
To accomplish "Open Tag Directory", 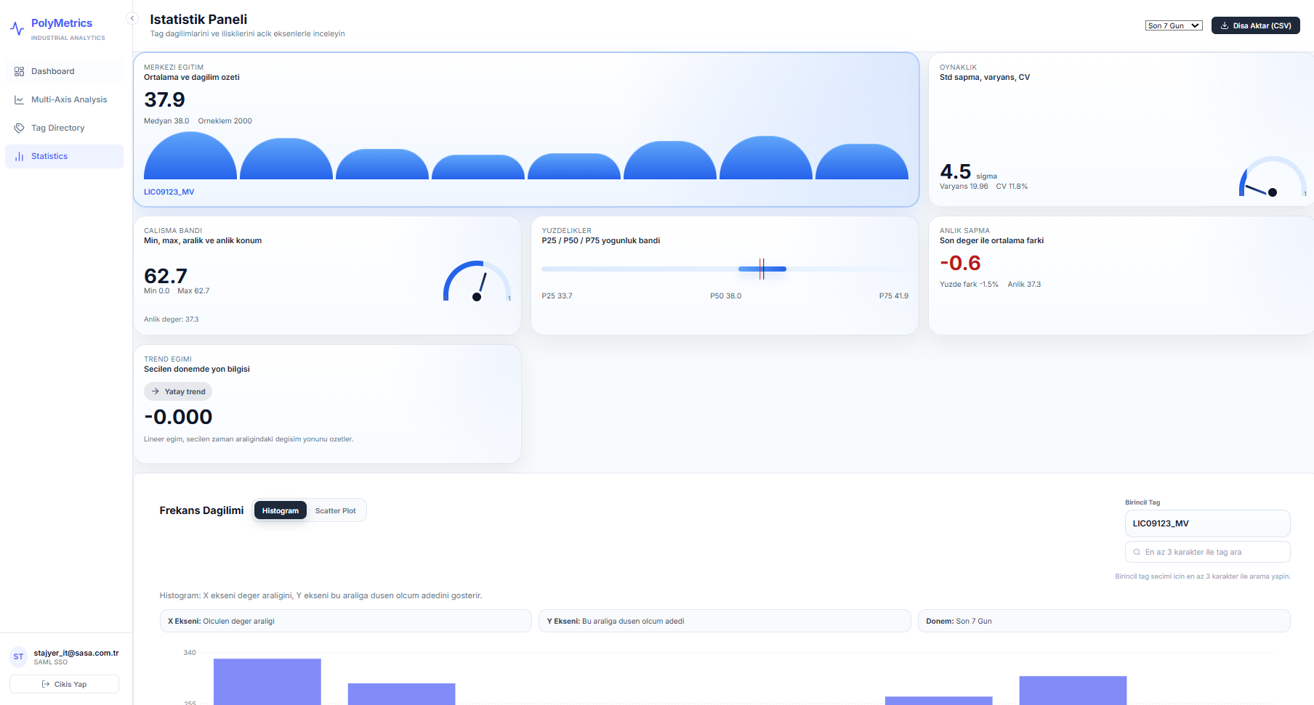I will point(64,128).
